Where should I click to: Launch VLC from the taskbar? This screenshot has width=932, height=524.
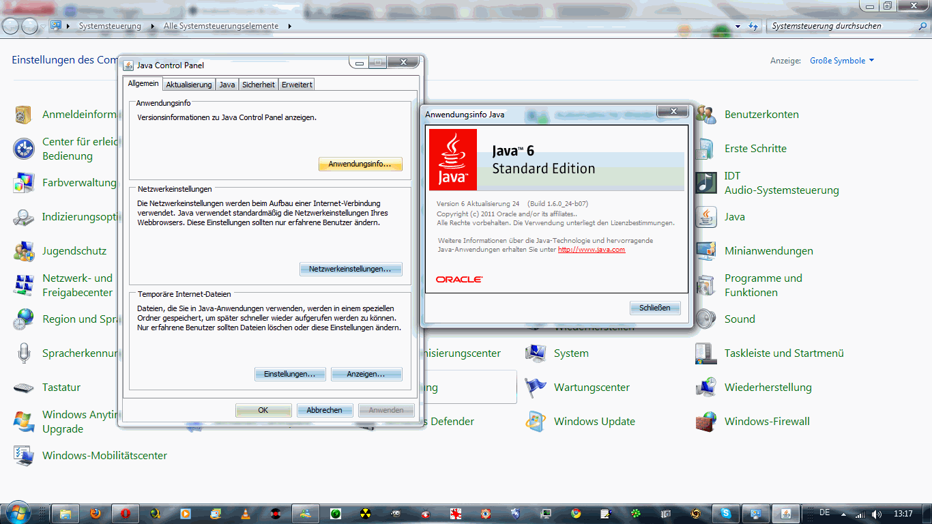coord(246,513)
